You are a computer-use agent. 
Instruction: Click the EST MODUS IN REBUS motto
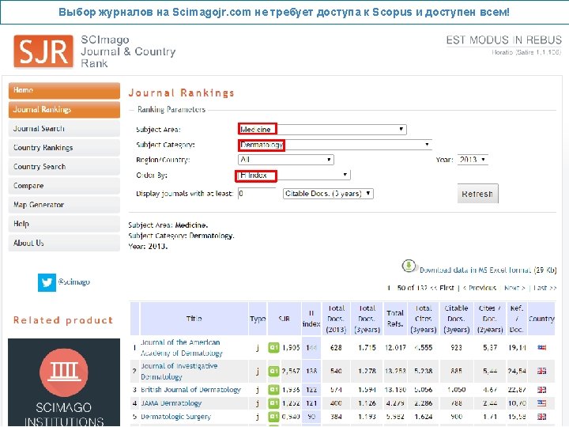(x=503, y=40)
